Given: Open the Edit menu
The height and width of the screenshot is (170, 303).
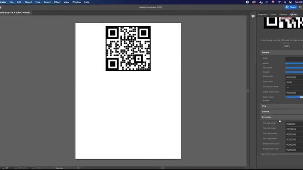Looking at the screenshot, I should (x=19, y=2).
